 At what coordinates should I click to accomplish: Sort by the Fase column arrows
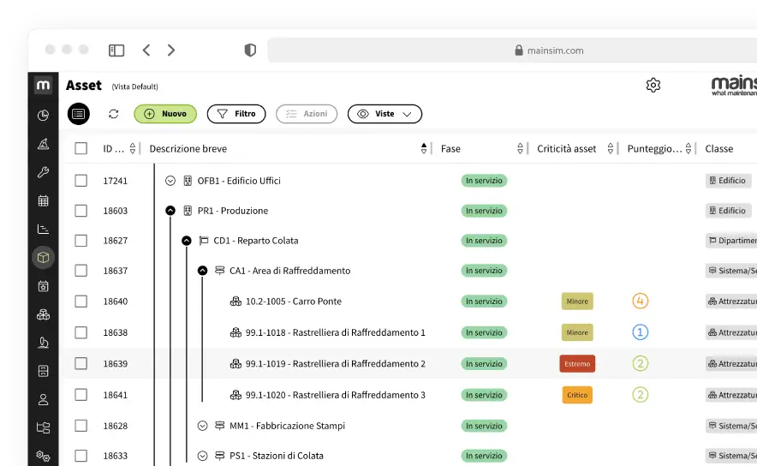point(520,148)
